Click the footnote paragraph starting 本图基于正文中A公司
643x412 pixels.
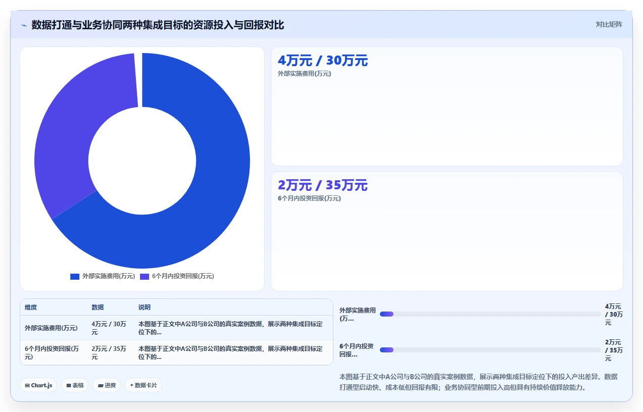[x=478, y=382]
